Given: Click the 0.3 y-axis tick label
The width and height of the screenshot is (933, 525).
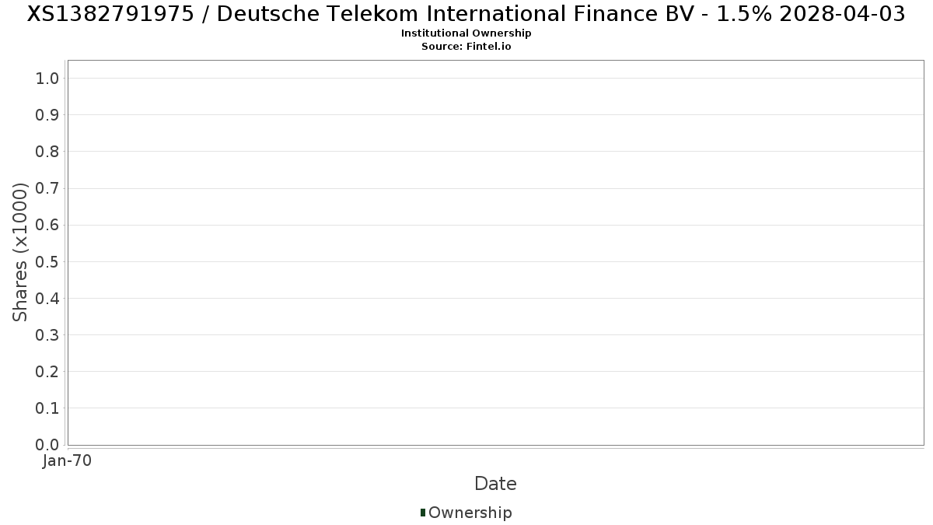Looking at the screenshot, I should click(47, 335).
